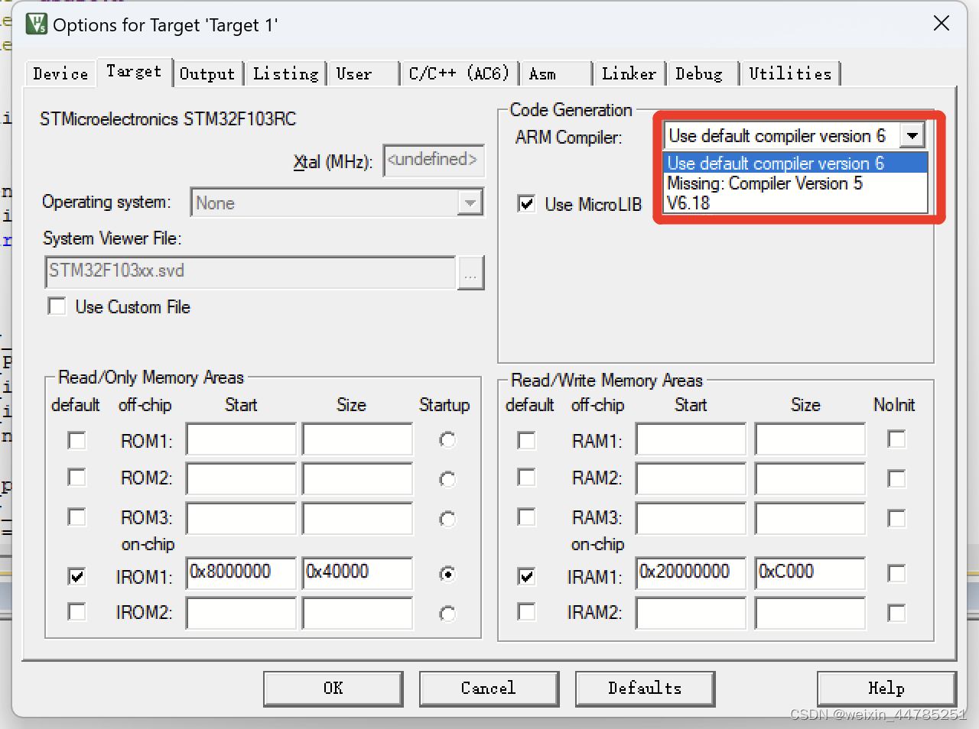The width and height of the screenshot is (979, 729).
Task: Uncheck the IROM1 default checkbox
Action: tap(76, 575)
